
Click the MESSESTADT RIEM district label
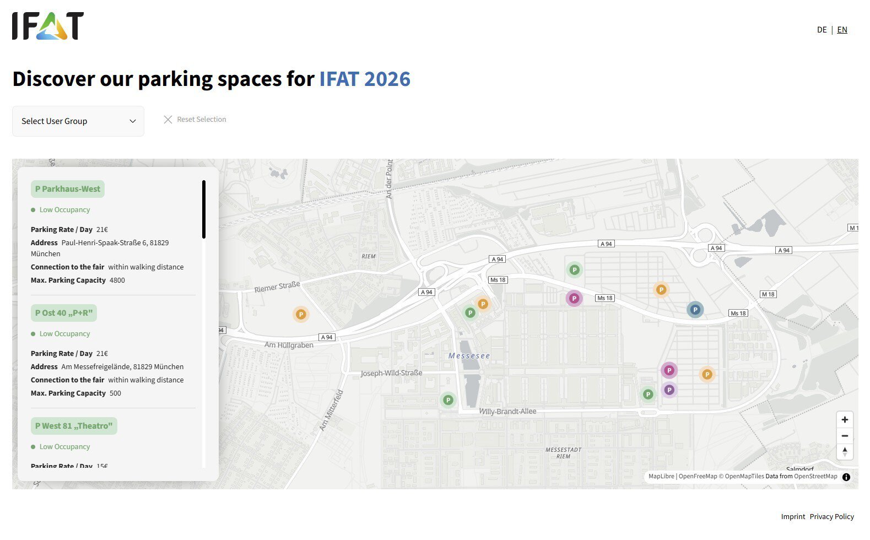click(x=563, y=453)
